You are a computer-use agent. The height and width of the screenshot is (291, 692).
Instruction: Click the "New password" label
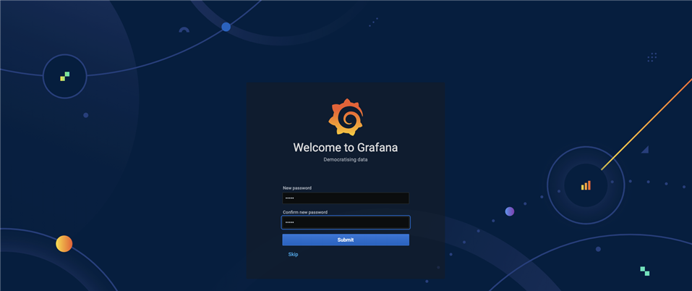297,188
